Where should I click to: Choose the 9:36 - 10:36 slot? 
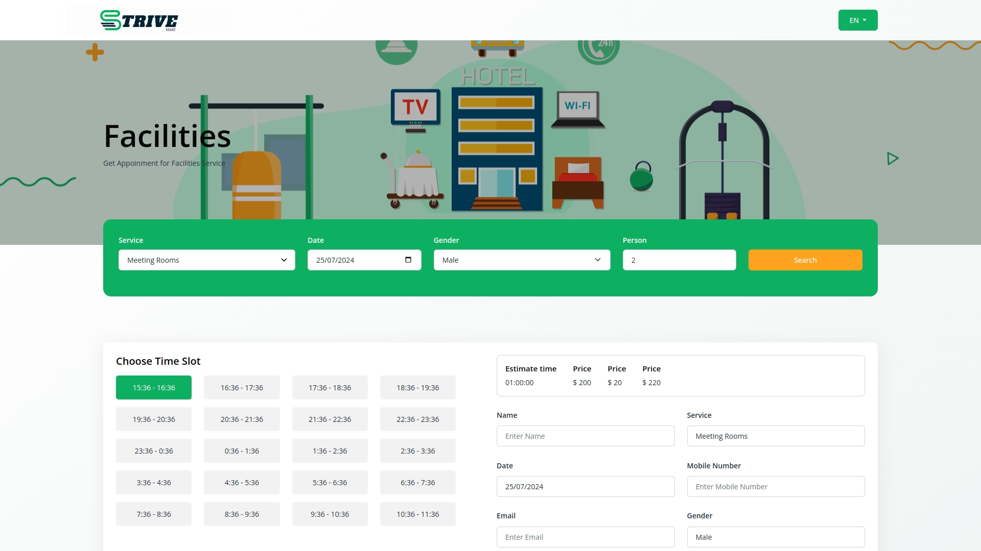330,514
